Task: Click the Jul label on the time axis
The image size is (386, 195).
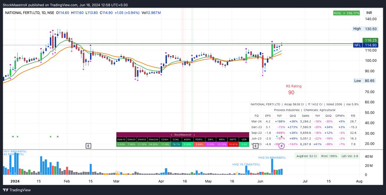Action: (x=305, y=181)
